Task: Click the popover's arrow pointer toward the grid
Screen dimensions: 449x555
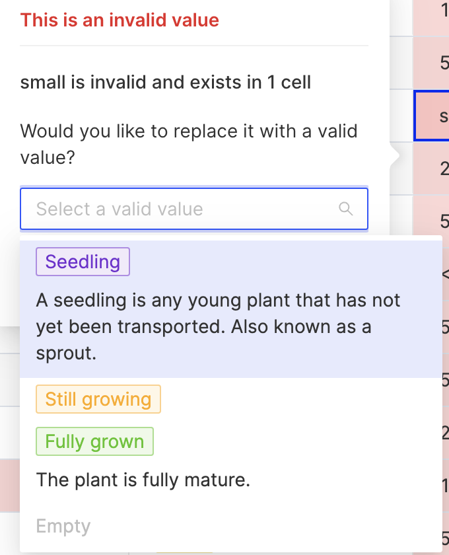Action: tap(394, 155)
